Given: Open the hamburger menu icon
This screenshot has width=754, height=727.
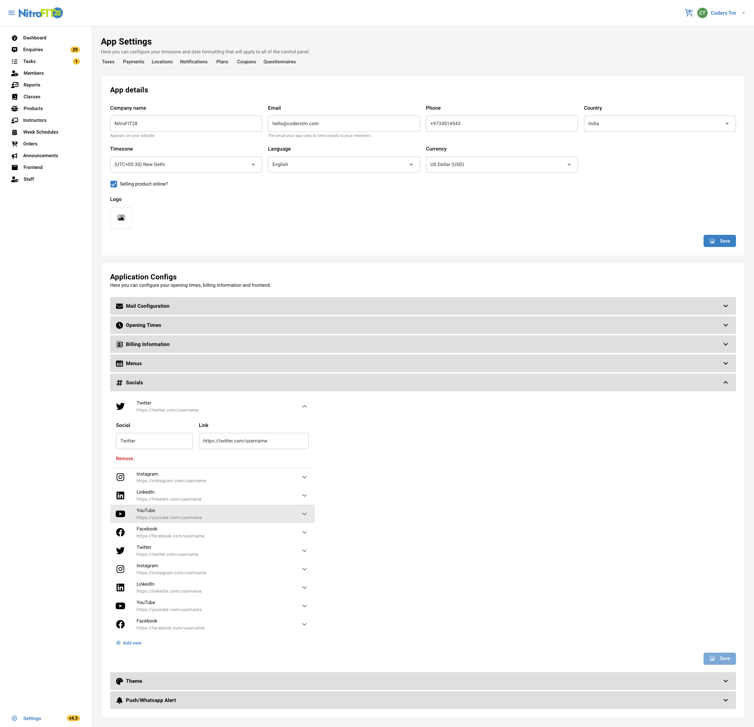Looking at the screenshot, I should pos(11,13).
